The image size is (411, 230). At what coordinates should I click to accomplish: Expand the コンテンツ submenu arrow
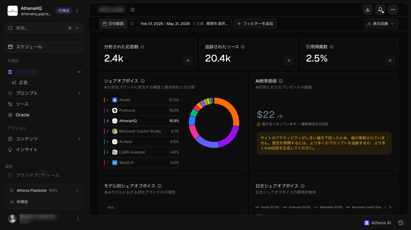(x=79, y=139)
